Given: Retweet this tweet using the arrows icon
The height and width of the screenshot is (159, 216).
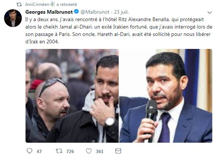Looking at the screenshot, I should (x=59, y=151).
